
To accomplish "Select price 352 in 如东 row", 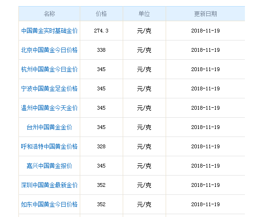I will click(101, 204).
